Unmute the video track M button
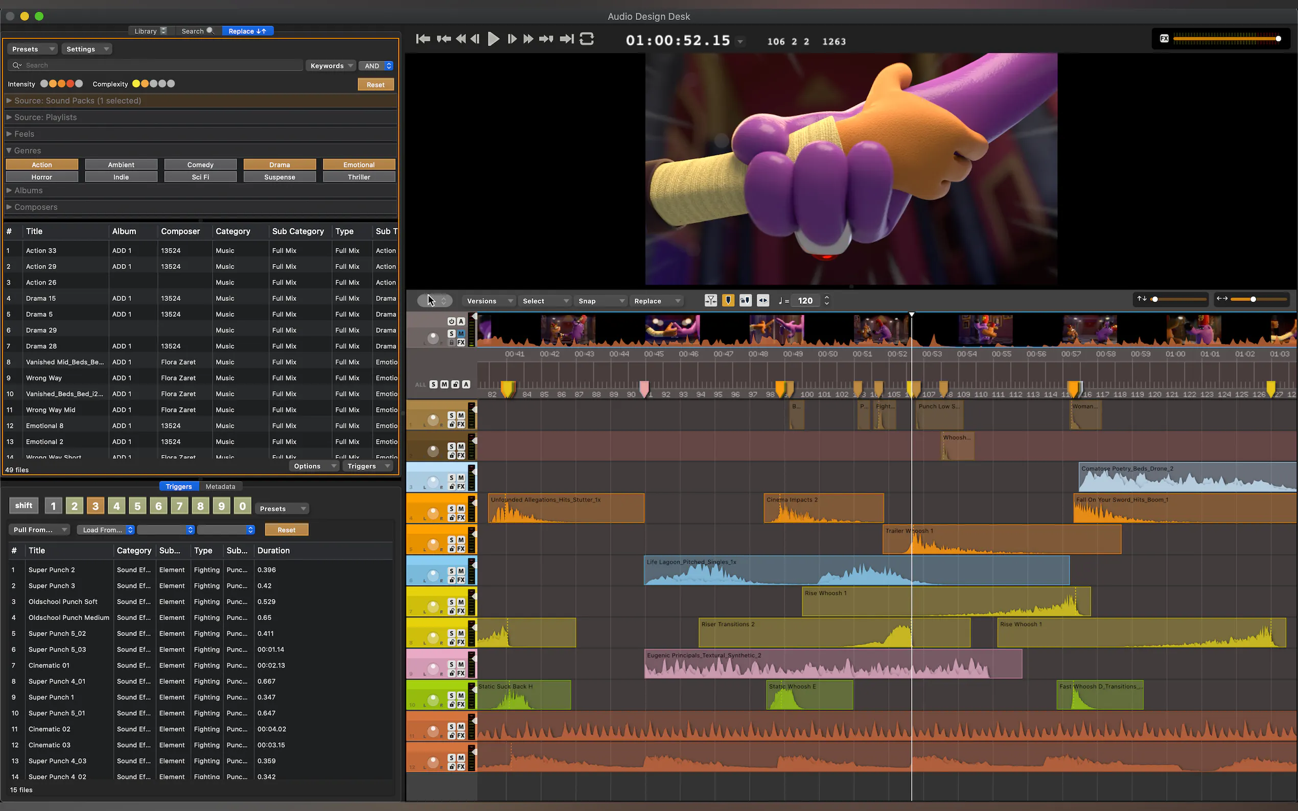 point(461,333)
